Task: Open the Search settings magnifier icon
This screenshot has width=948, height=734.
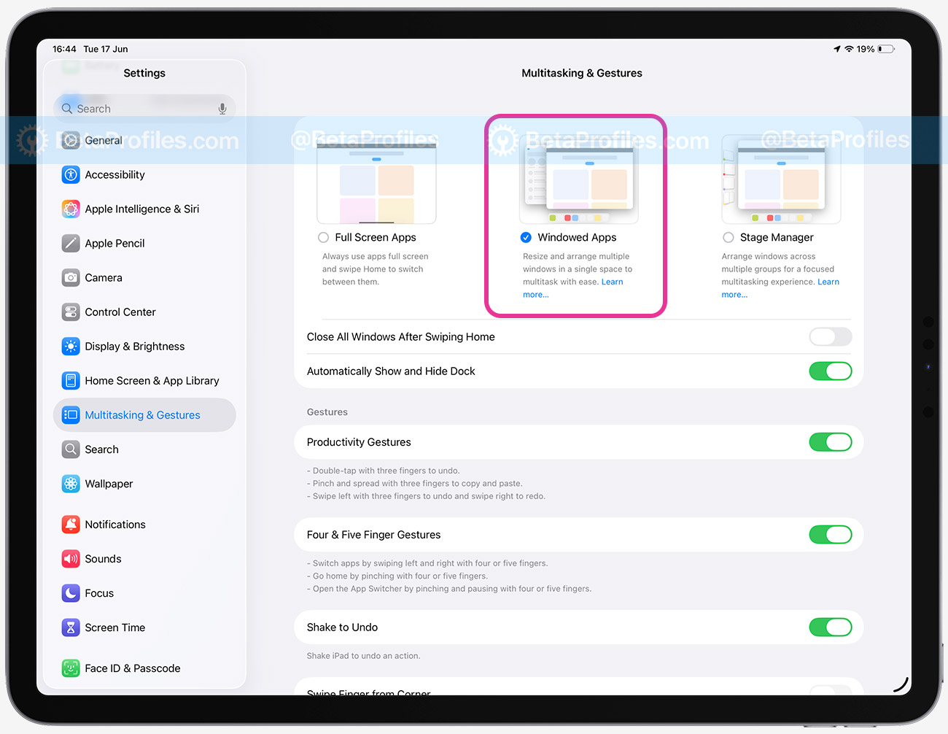Action: pos(71,449)
